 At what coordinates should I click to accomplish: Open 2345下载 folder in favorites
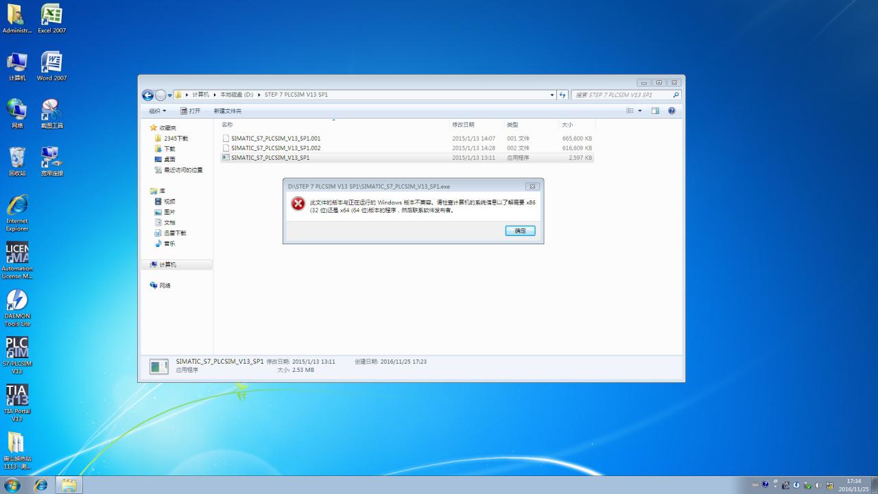176,139
